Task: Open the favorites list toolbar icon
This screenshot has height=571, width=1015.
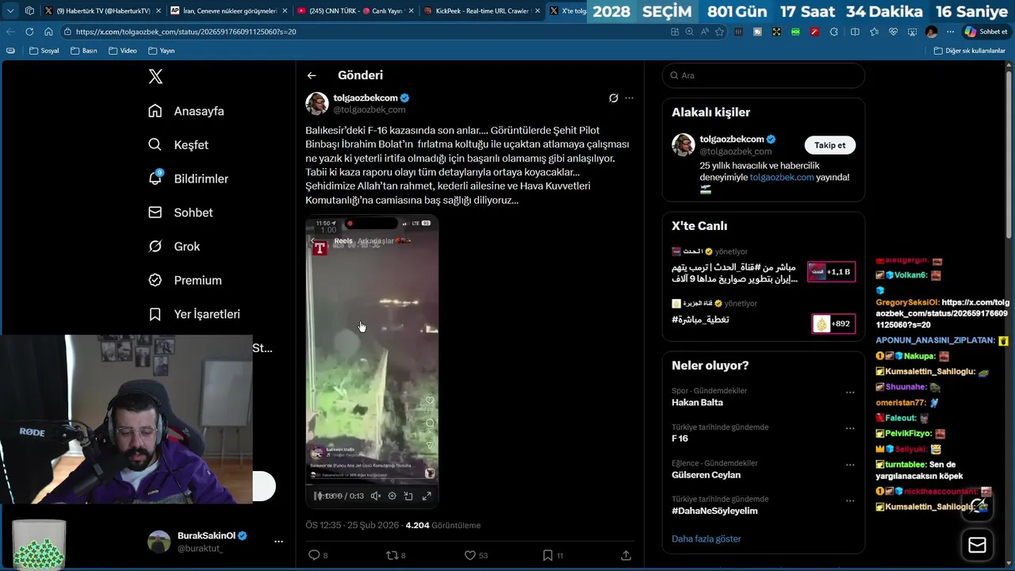Action: tap(874, 32)
